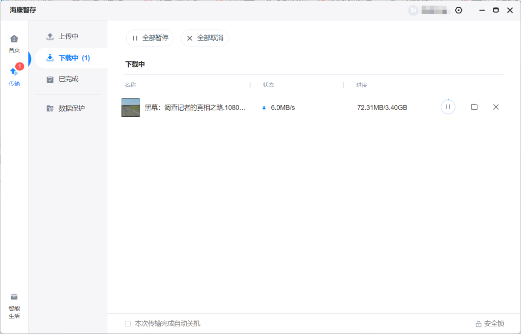Click the 全部暂停 button

pos(150,38)
